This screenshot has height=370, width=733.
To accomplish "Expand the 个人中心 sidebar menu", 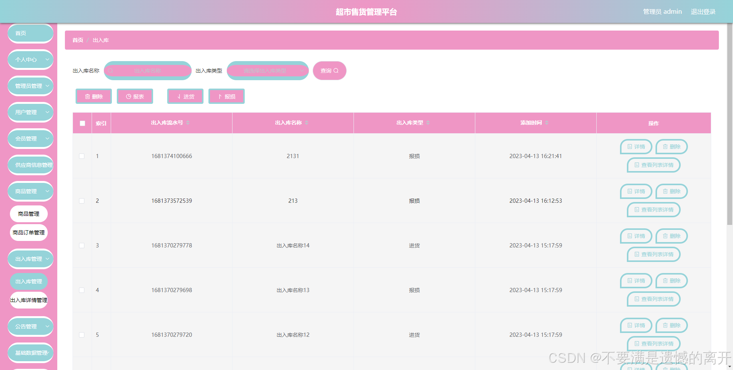I will pyautogui.click(x=31, y=60).
